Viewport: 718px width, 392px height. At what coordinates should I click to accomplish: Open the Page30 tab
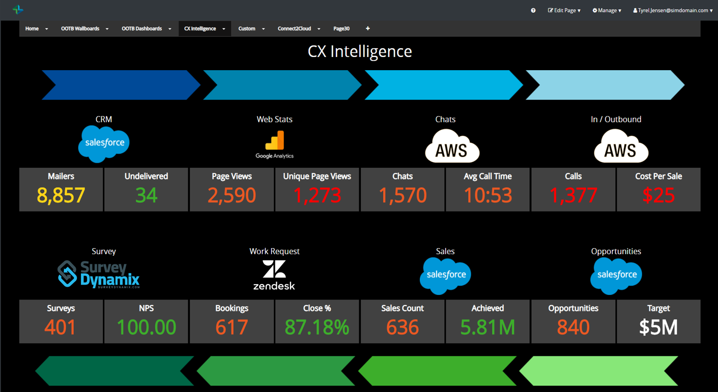click(341, 28)
